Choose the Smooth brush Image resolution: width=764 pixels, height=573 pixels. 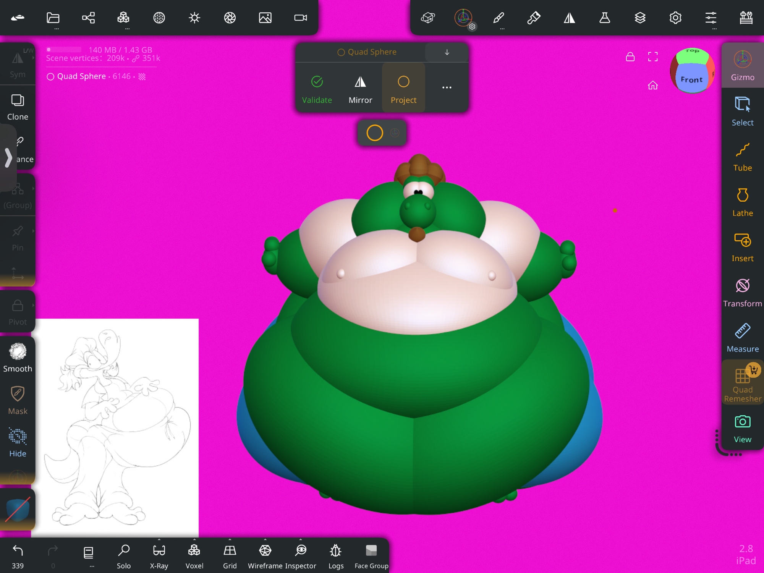[x=18, y=358]
